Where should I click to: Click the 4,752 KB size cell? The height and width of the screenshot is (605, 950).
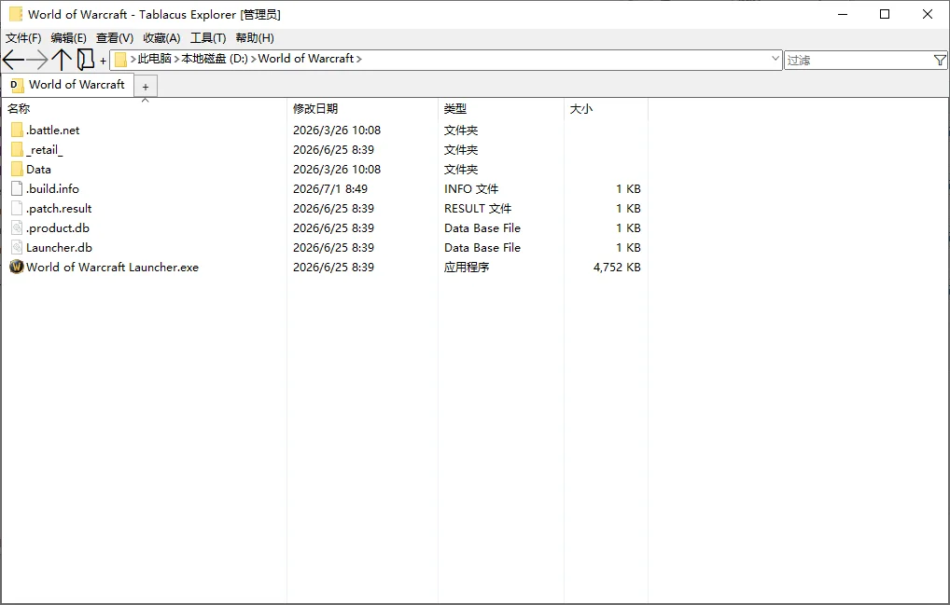[617, 267]
